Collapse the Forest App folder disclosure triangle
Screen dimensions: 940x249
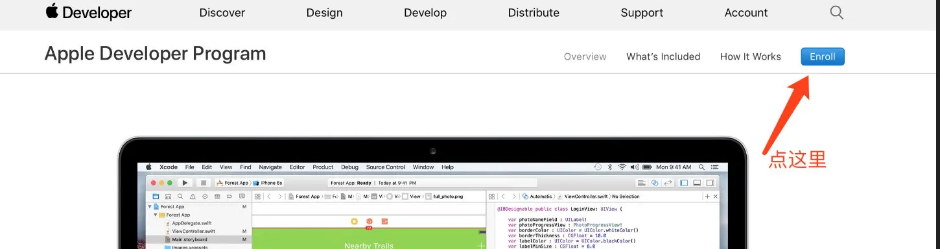[156, 215]
